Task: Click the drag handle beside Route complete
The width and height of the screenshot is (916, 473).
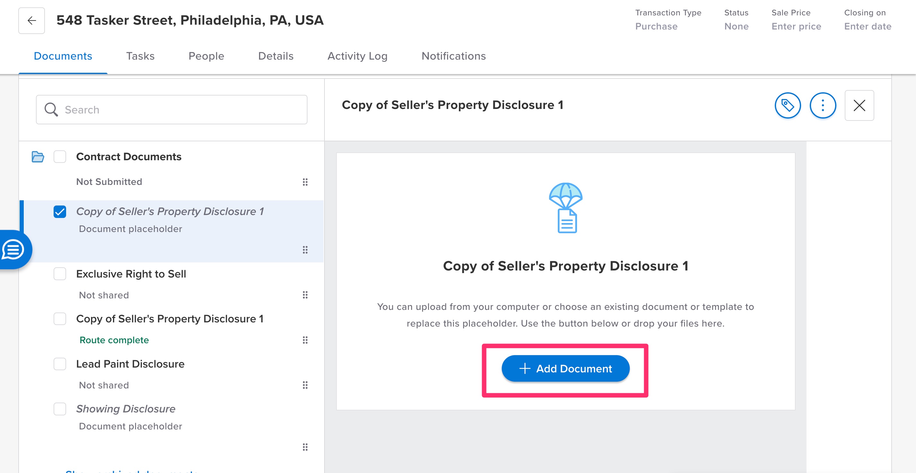Action: point(305,340)
